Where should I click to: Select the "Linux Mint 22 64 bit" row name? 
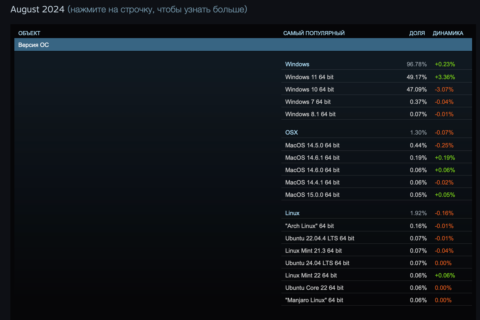[311, 276]
